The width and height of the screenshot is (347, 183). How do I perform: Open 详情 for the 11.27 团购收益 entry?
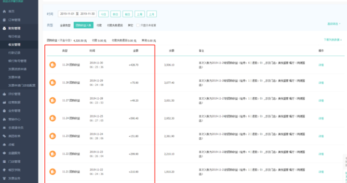[321, 101]
